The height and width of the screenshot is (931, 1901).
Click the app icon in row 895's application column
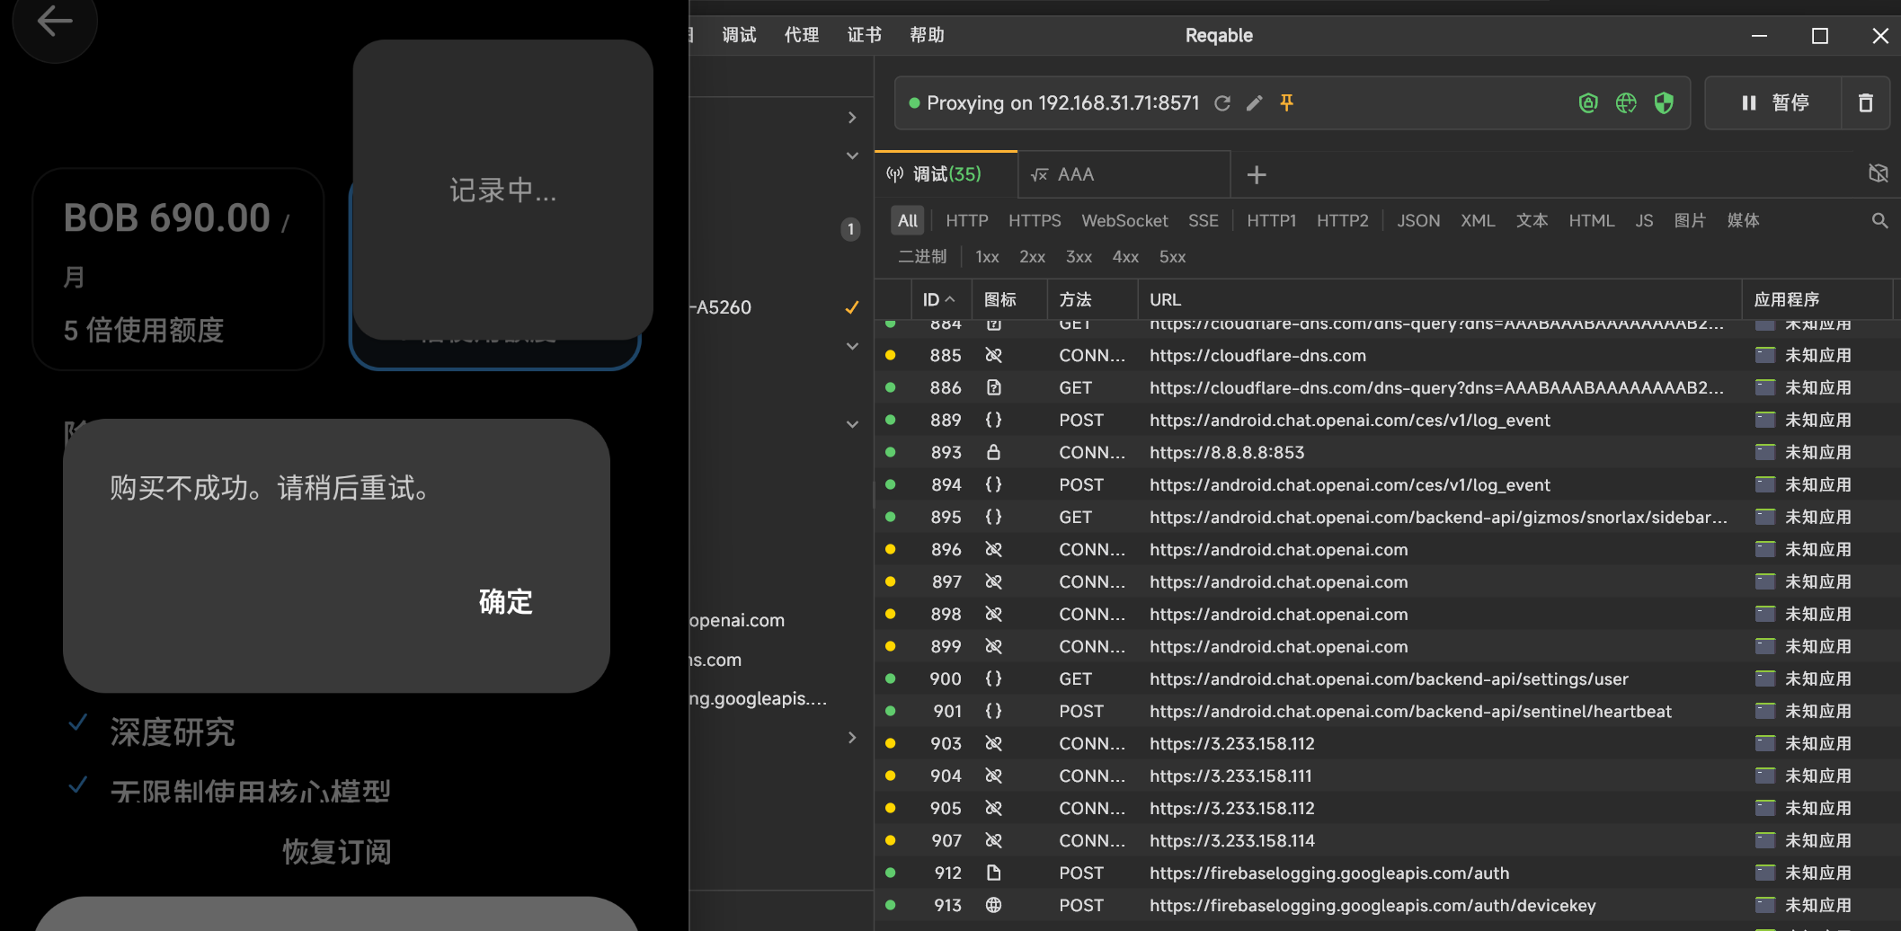[1765, 518]
